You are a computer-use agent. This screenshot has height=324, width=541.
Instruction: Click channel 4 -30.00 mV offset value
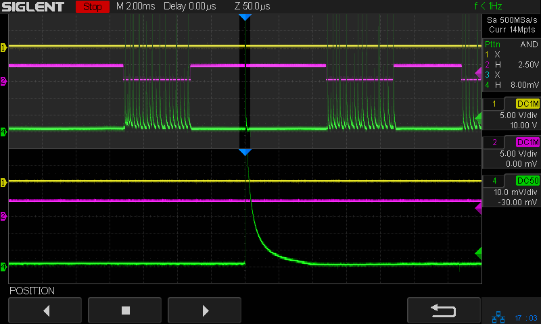click(x=518, y=202)
